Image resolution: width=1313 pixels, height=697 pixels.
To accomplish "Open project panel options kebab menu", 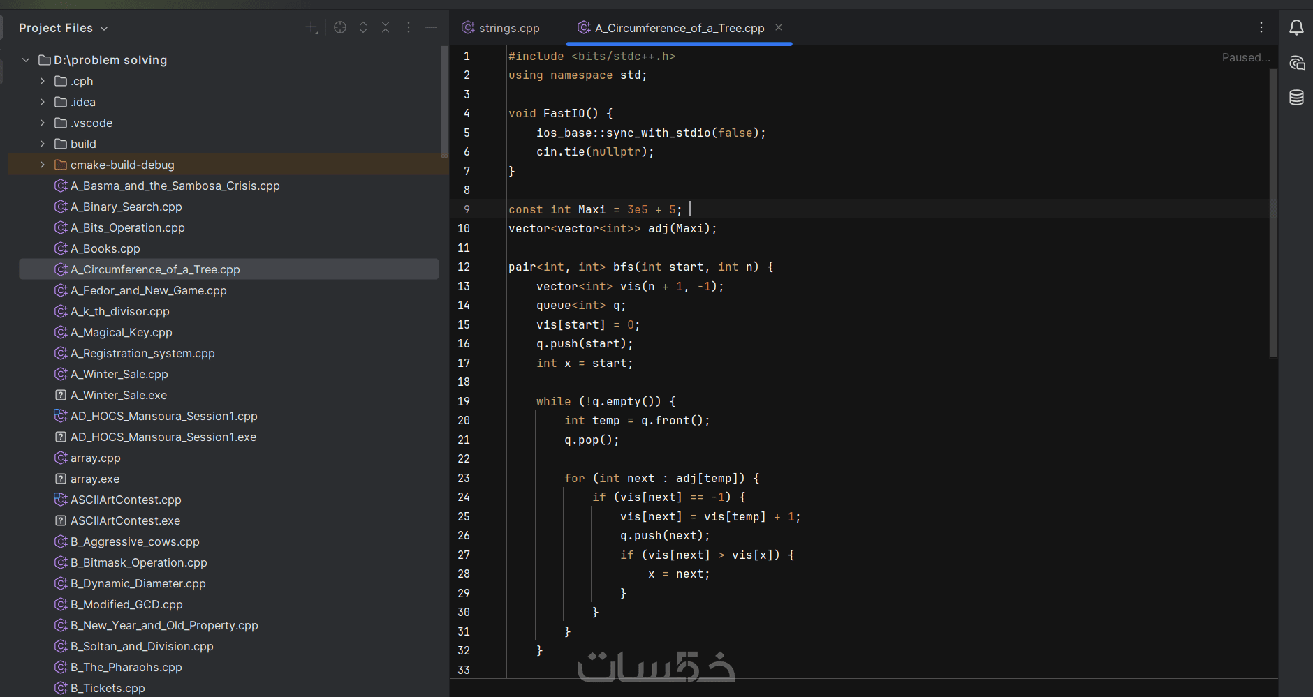I will coord(409,27).
